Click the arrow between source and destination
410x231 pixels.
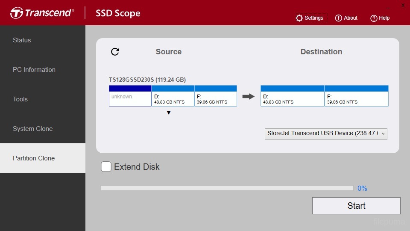point(248,97)
